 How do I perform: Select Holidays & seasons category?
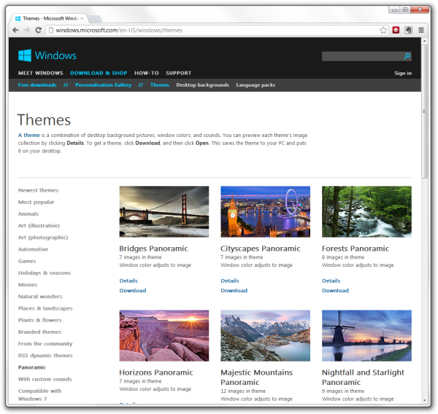[45, 273]
